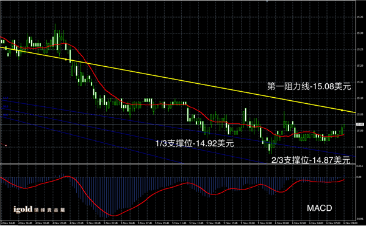Click the 5 Nov 11:45 time label
Image resolution: width=366 pixels, height=226 pixels.
click(178, 223)
